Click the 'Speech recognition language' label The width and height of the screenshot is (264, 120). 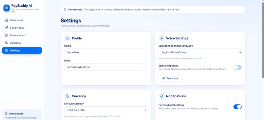click(x=176, y=46)
